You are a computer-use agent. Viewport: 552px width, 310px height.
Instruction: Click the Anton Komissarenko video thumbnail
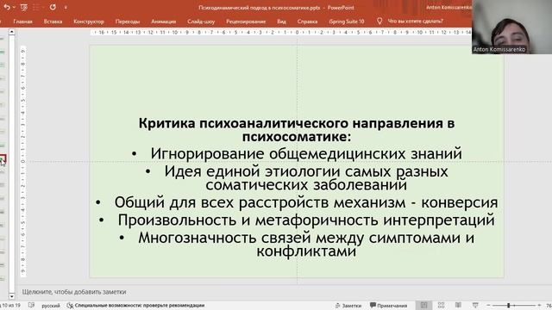point(511,27)
